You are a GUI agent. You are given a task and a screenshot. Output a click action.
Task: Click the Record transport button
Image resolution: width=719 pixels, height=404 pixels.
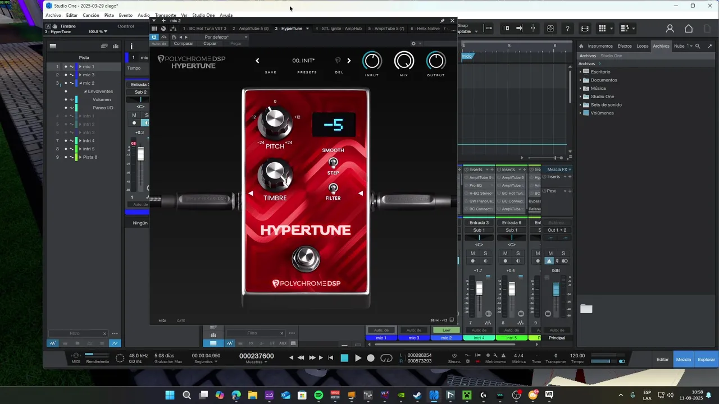pos(371,358)
